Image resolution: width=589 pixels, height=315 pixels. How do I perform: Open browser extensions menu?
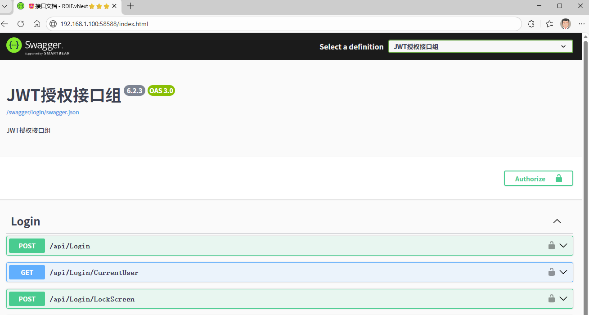pyautogui.click(x=531, y=24)
